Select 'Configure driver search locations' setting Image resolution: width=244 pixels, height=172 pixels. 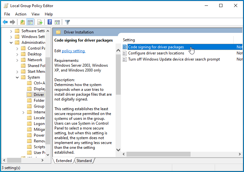[x=156, y=53]
